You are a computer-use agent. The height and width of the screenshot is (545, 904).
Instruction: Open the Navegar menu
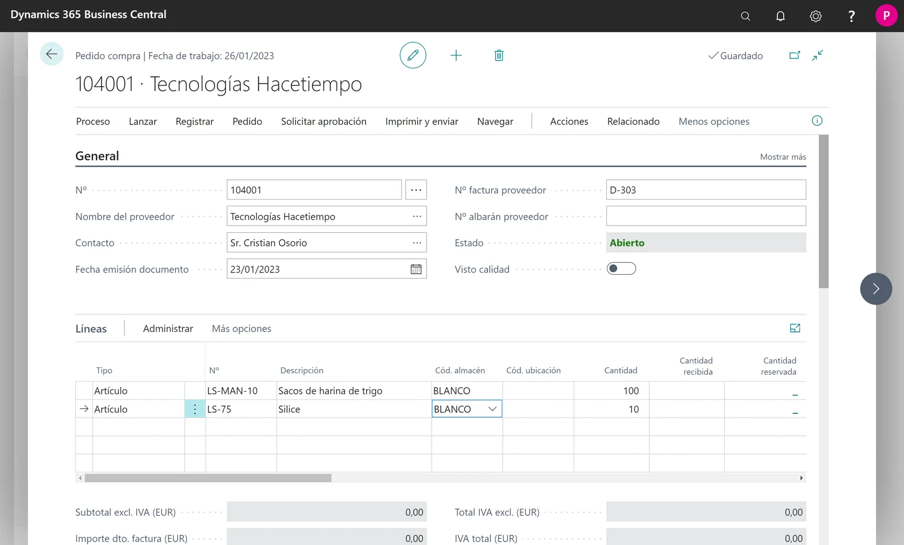click(x=495, y=121)
